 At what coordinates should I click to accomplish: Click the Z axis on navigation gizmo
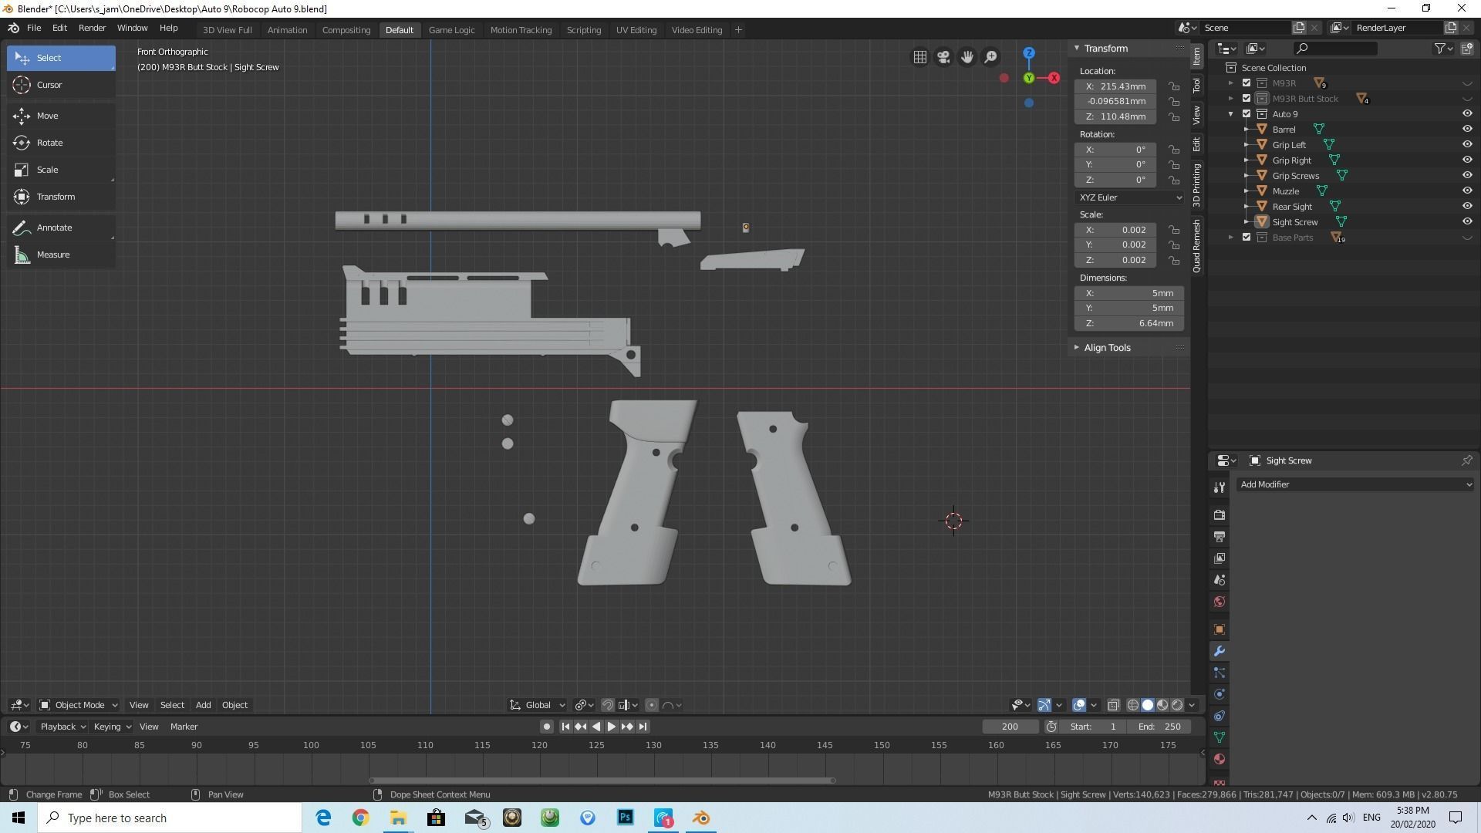[1029, 53]
